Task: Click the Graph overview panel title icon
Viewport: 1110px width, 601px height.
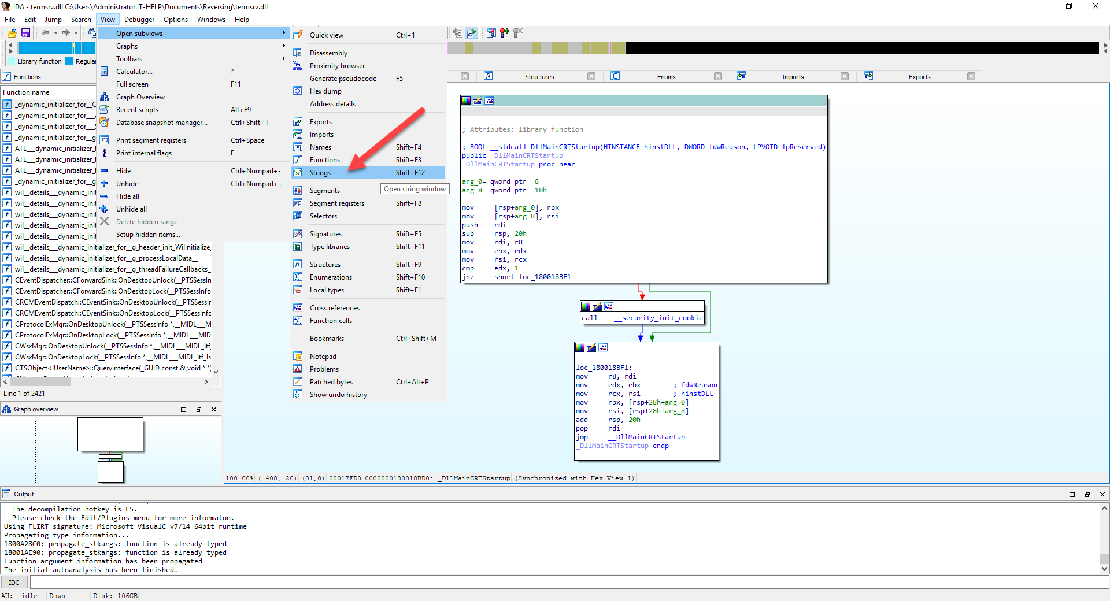Action: pyautogui.click(x=6, y=409)
